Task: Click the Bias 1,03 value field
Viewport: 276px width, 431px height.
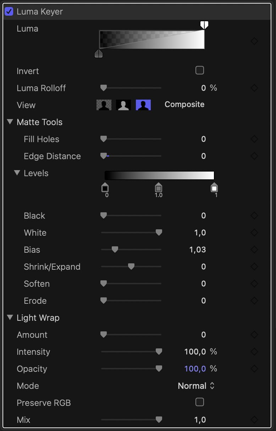Action: click(198, 250)
